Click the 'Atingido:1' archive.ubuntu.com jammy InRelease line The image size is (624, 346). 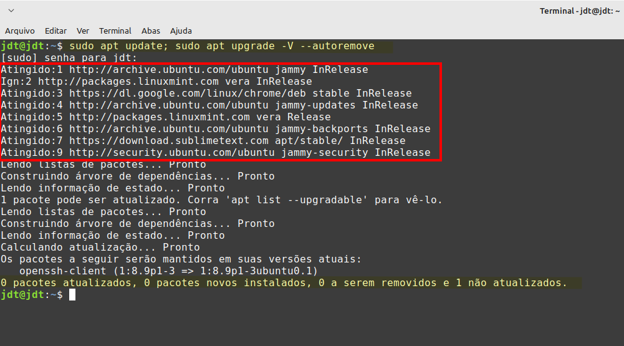[x=185, y=70]
